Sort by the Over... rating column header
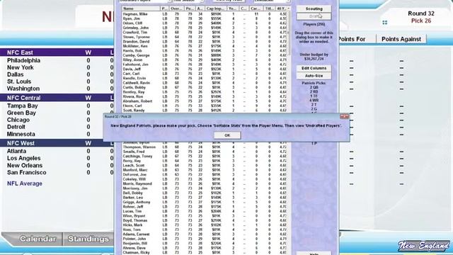 point(176,8)
